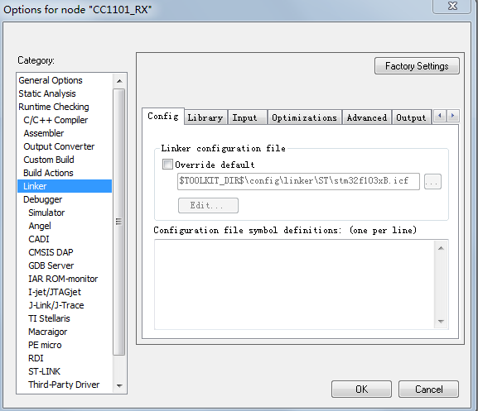Image resolution: width=478 pixels, height=411 pixels.
Task: Switch to the Advanced tab
Action: pyautogui.click(x=367, y=117)
